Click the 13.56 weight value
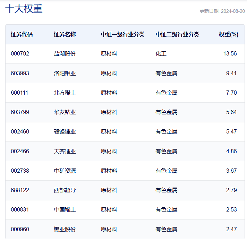Viewport: 247px width, 242px height. [230, 54]
